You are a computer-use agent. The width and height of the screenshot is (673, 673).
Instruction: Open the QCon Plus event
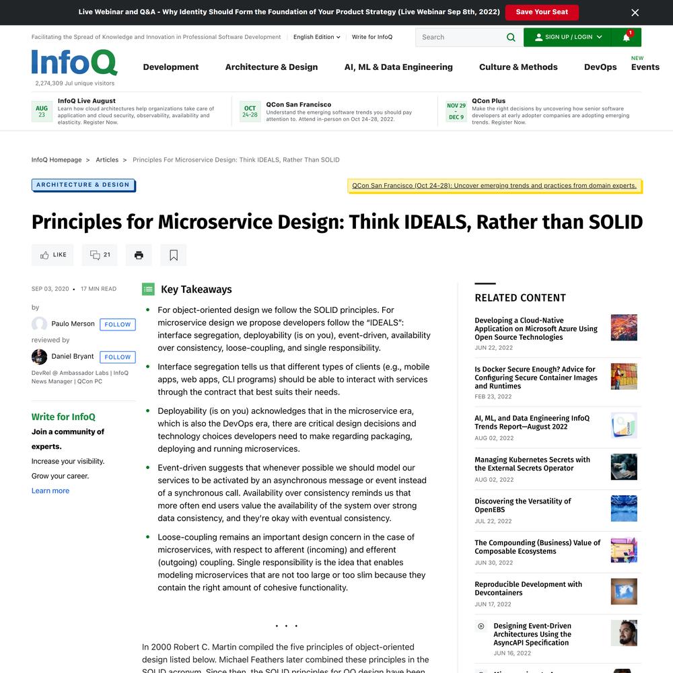pos(489,101)
